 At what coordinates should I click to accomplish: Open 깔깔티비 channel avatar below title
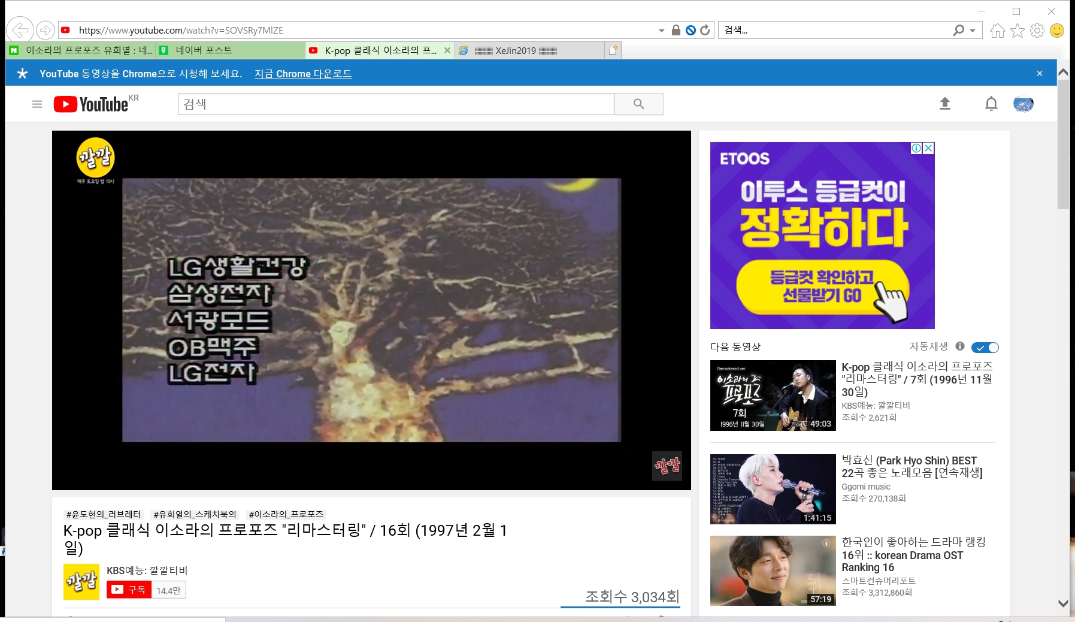81,581
